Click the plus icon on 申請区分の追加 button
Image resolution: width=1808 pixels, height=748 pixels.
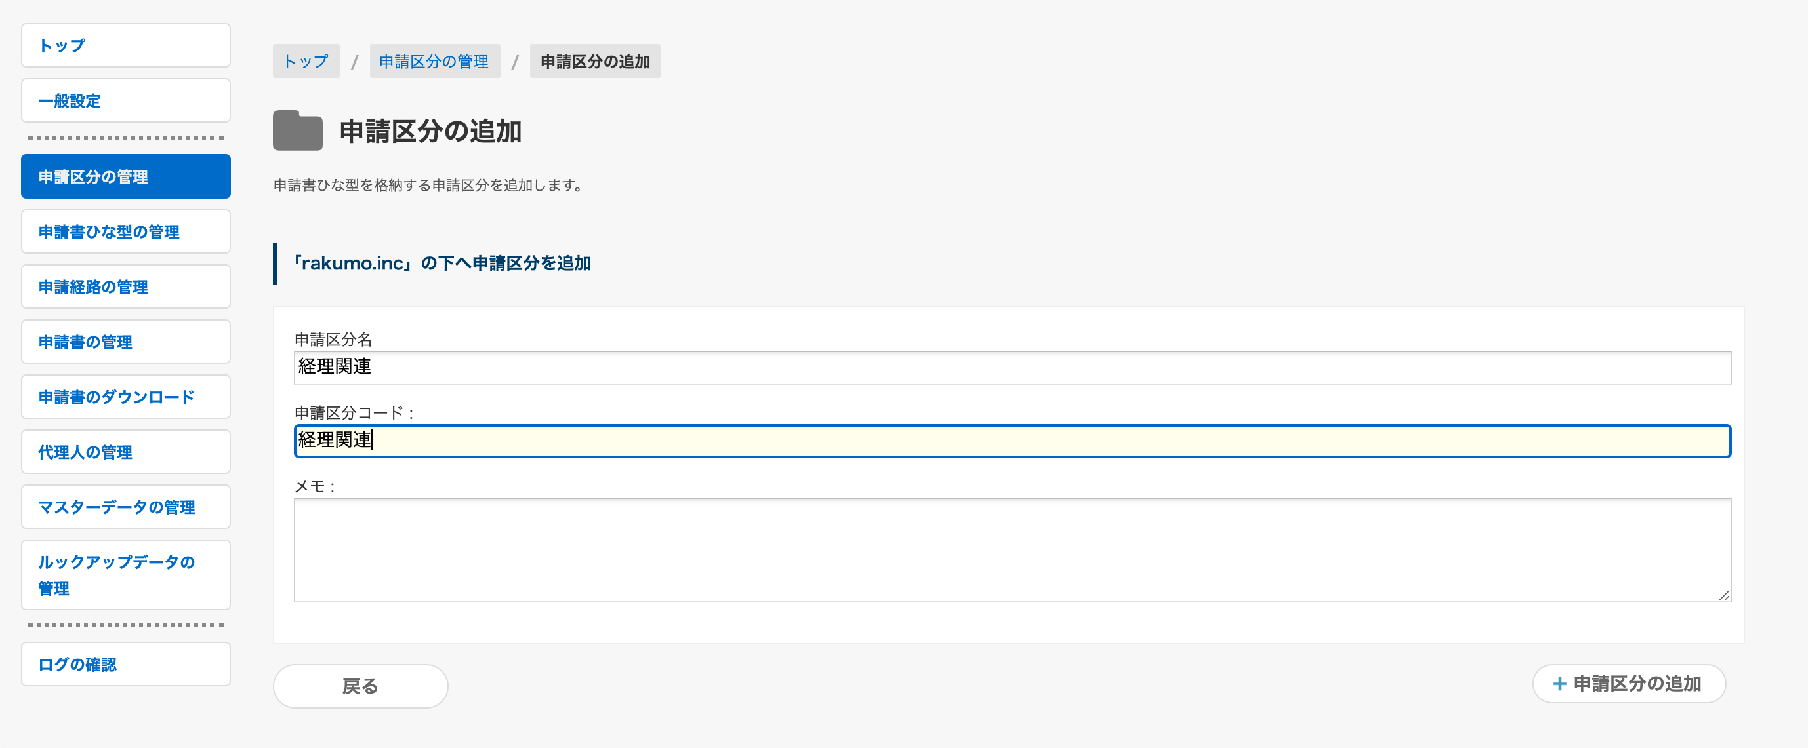point(1559,684)
